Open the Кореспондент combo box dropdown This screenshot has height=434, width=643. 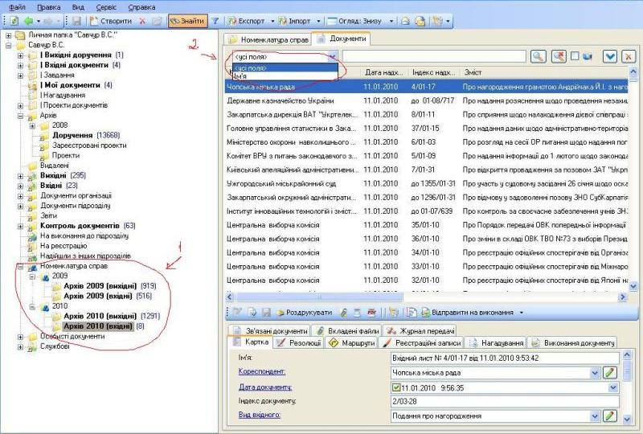595,373
